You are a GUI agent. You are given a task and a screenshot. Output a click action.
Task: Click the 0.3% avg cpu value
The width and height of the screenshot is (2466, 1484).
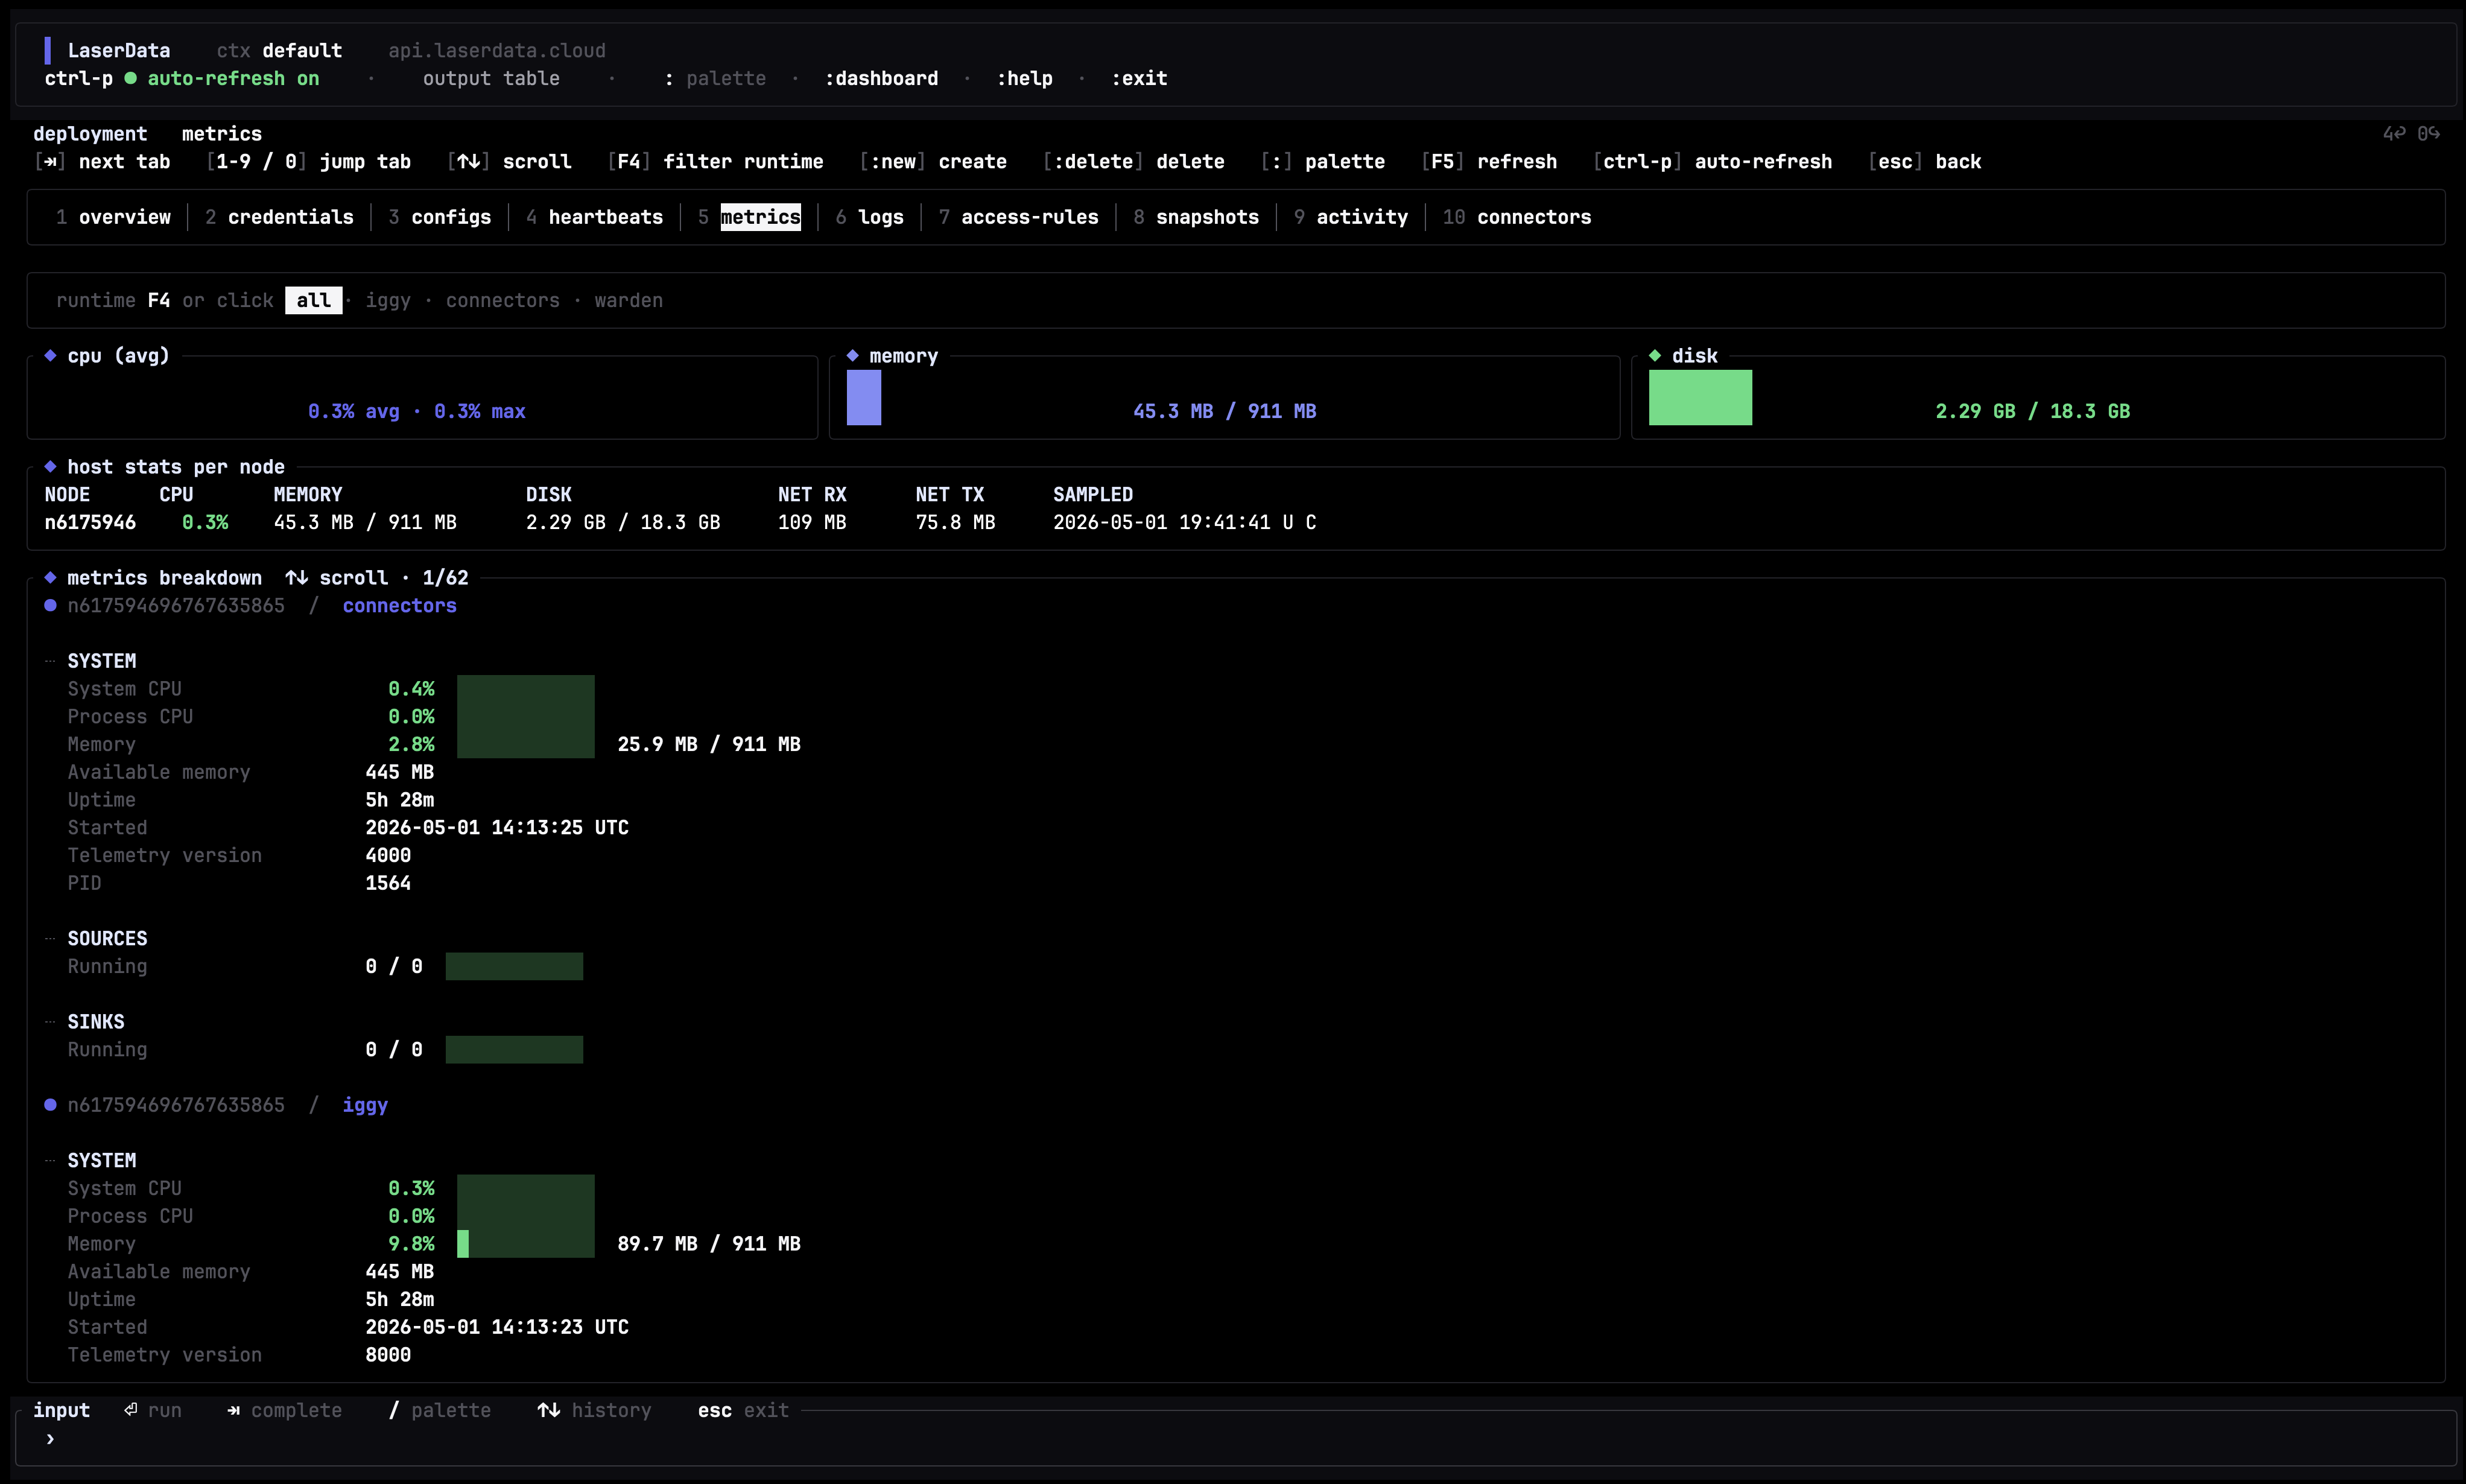point(353,411)
